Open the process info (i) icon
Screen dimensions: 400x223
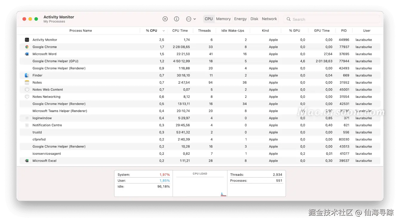pyautogui.click(x=176, y=19)
